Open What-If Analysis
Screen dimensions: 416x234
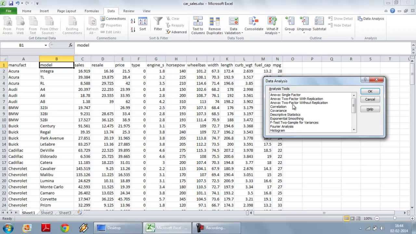point(272,25)
